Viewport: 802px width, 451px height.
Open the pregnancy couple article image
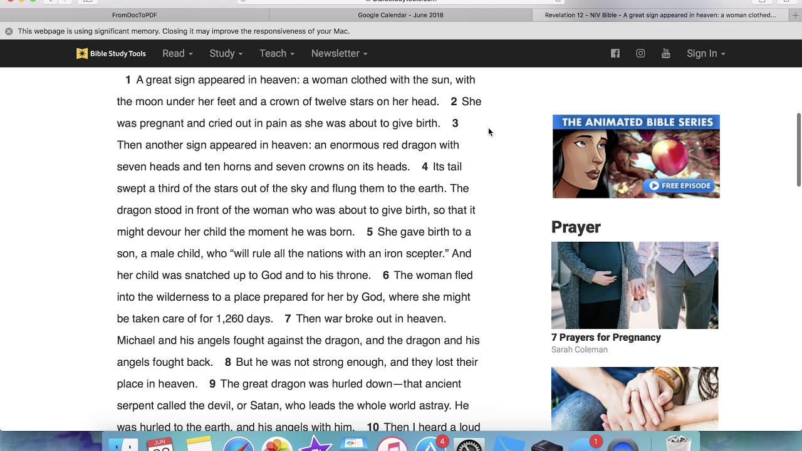635,285
